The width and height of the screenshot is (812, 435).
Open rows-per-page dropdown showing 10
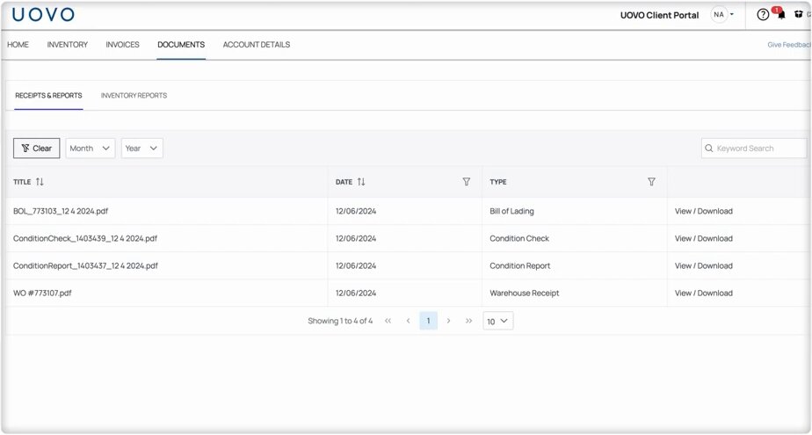click(497, 321)
